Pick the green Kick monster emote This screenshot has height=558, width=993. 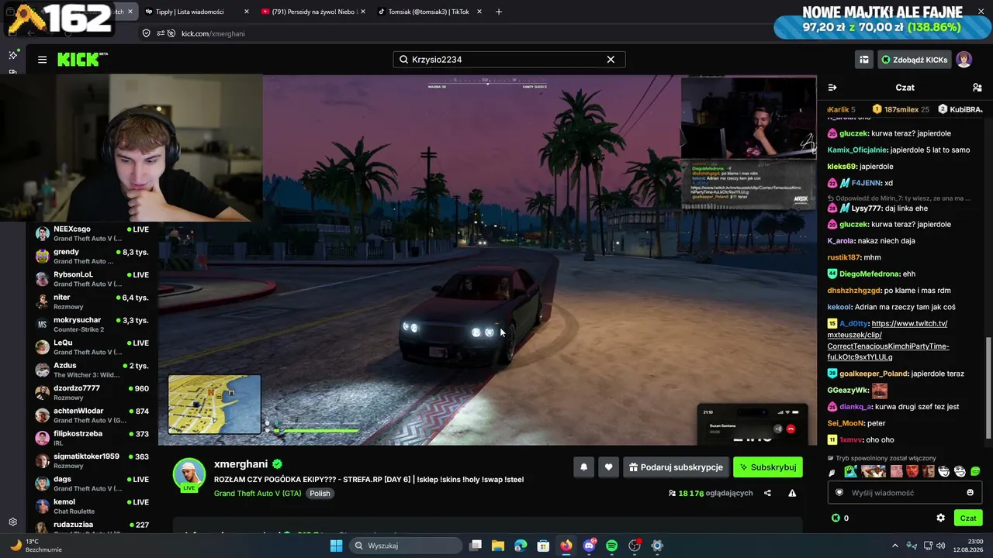[x=850, y=471]
